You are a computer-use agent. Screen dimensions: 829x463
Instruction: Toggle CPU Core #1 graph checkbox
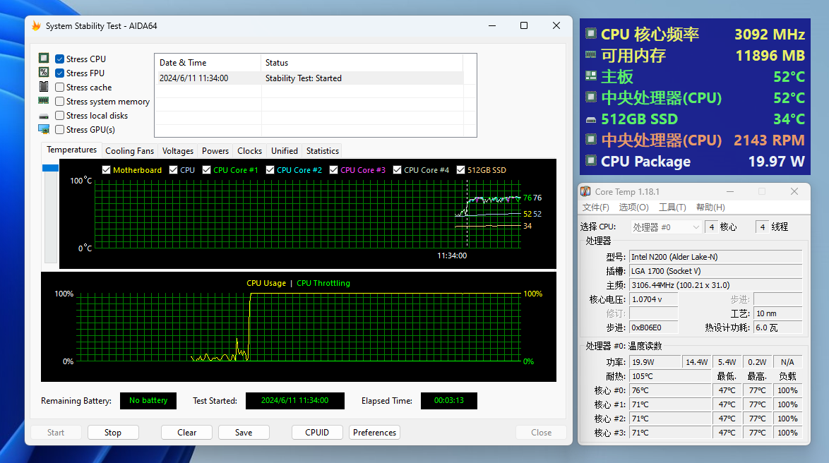pyautogui.click(x=207, y=169)
